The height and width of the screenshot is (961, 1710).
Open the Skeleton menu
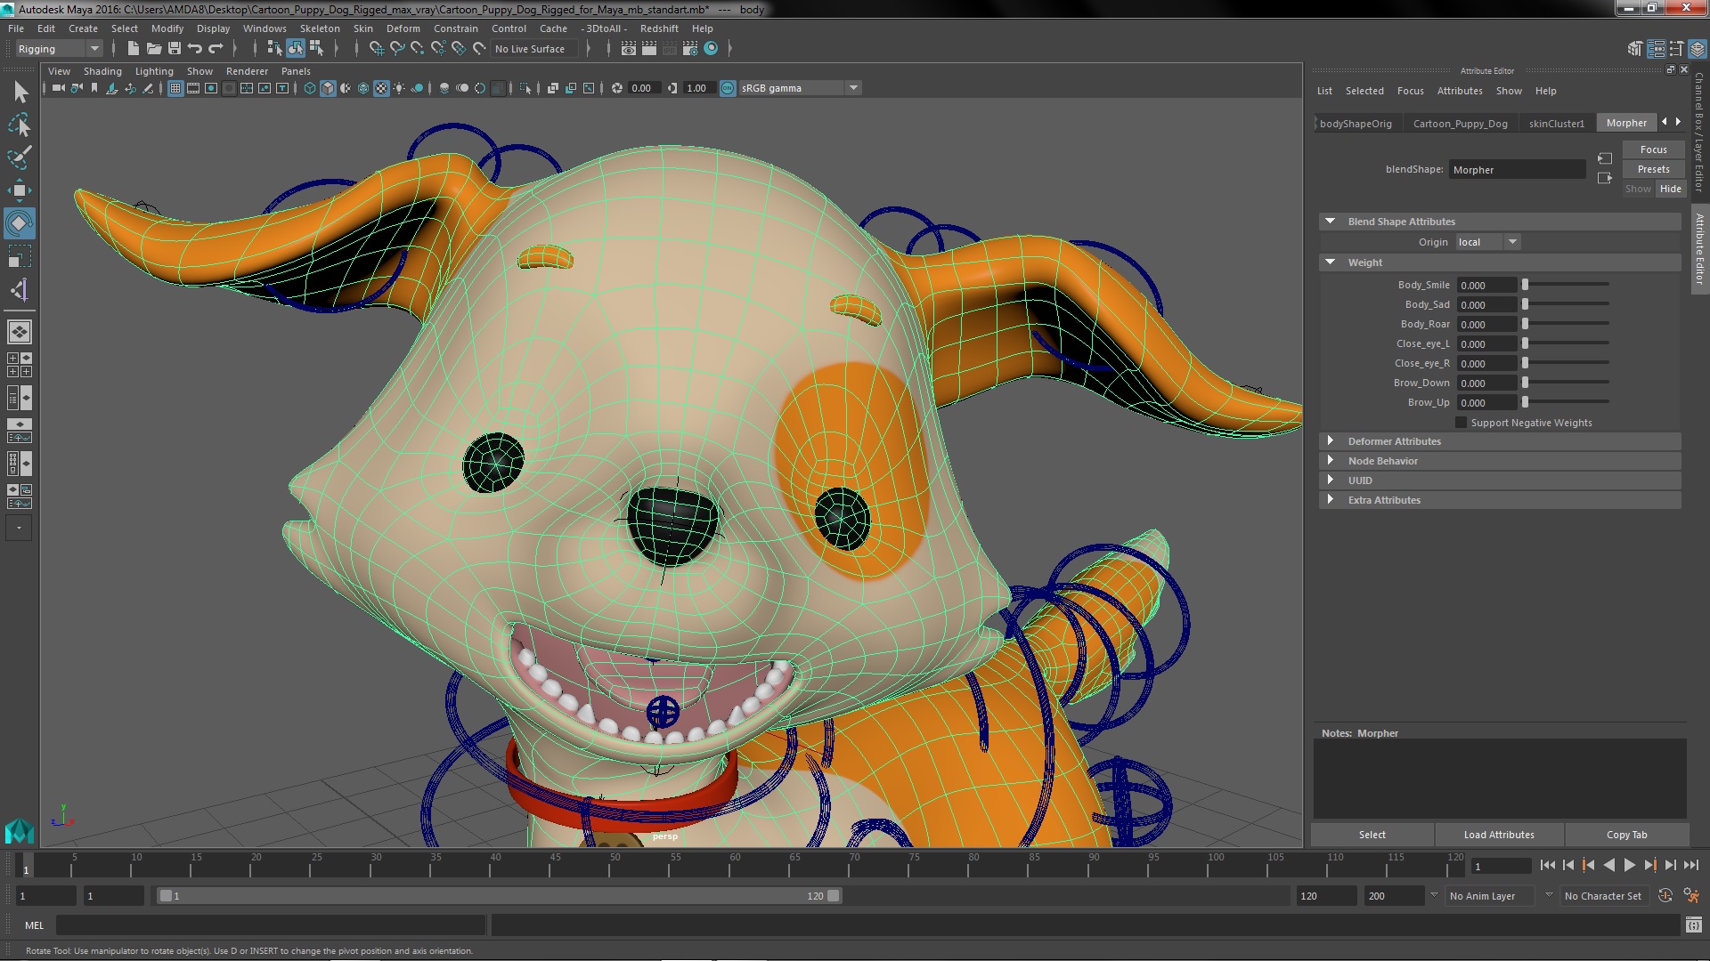[x=320, y=28]
